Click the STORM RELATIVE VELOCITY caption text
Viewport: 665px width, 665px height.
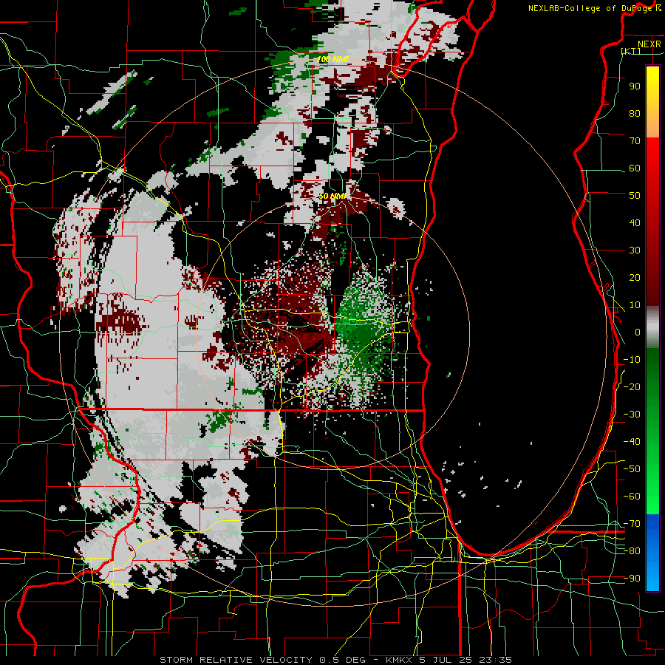pyautogui.click(x=236, y=660)
